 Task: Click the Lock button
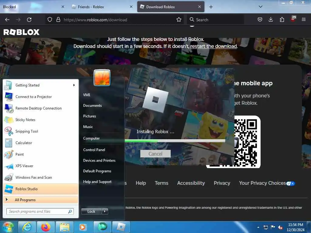click(91, 211)
